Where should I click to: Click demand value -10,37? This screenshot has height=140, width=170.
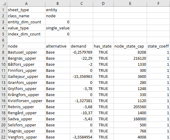click(x=82, y=113)
